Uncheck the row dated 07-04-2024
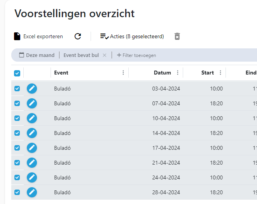This screenshot has height=204, width=257. tap(17, 103)
